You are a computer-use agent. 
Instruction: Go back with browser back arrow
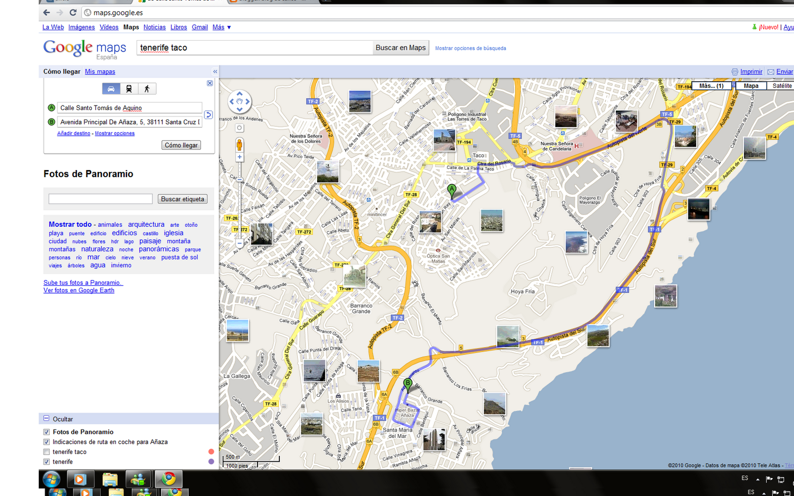pyautogui.click(x=47, y=12)
